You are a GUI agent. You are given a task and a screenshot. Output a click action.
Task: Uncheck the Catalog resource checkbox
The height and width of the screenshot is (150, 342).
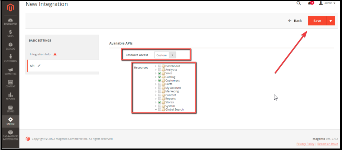click(x=160, y=77)
